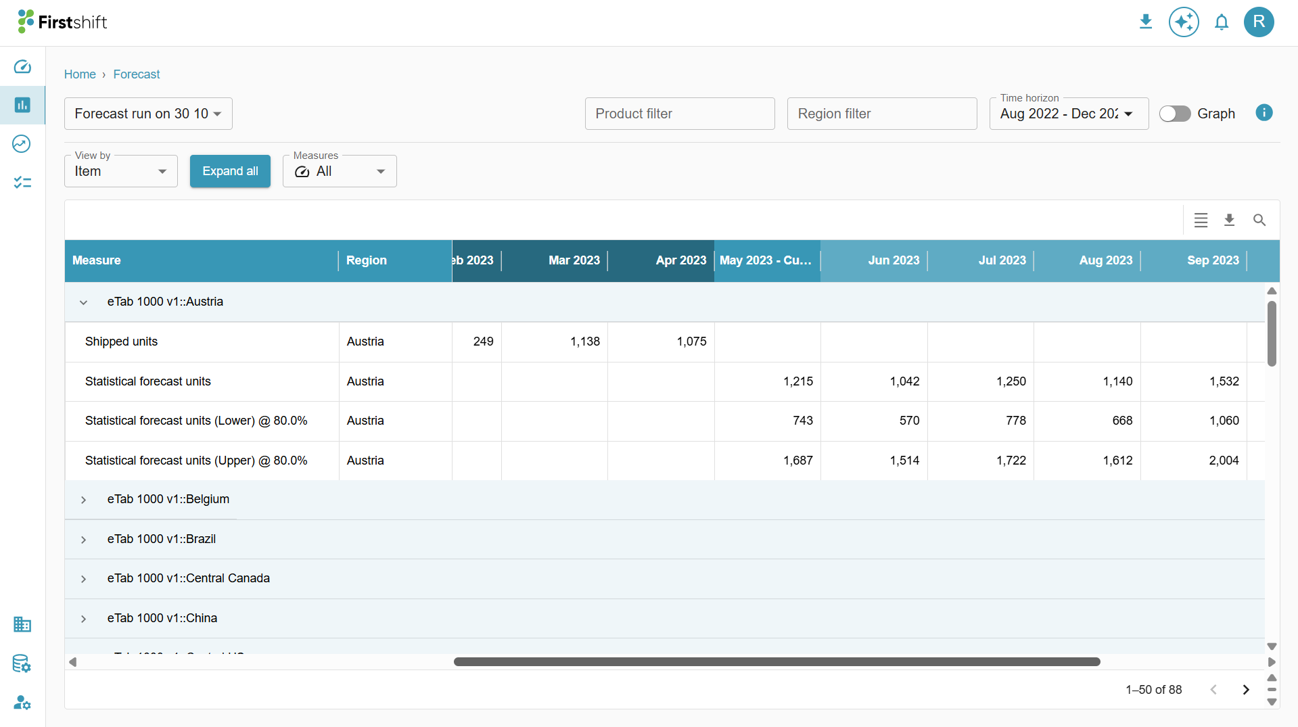Click the May 2023 - Cu... column header
The image size is (1298, 727).
[767, 260]
